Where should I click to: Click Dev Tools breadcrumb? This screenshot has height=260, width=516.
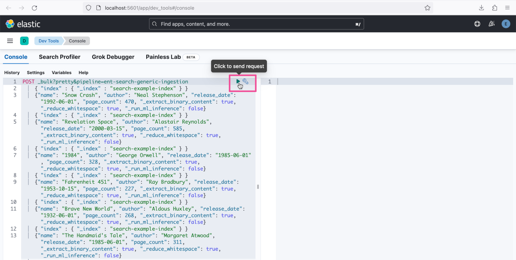(48, 41)
